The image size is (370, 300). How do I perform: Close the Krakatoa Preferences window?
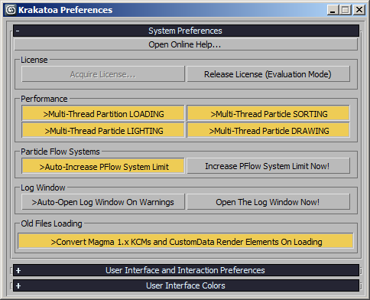point(359,10)
